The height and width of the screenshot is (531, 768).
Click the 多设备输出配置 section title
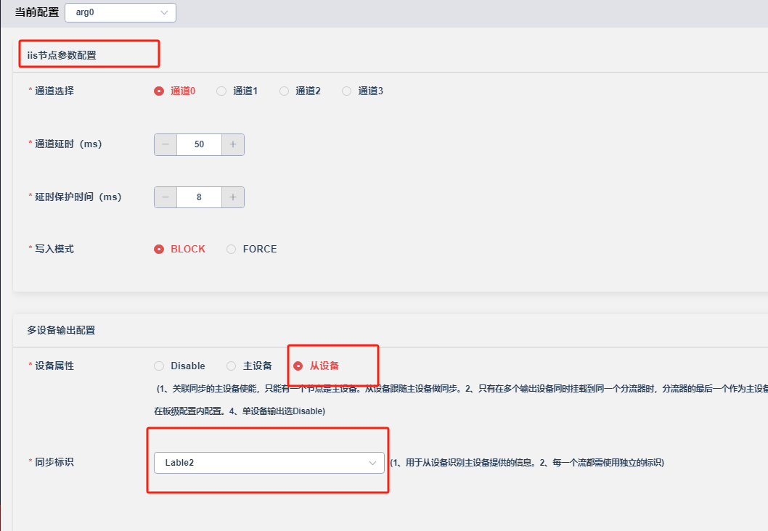(x=61, y=330)
